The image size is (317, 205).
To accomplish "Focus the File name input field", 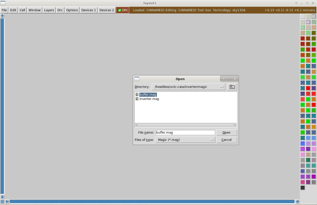I will (185, 132).
